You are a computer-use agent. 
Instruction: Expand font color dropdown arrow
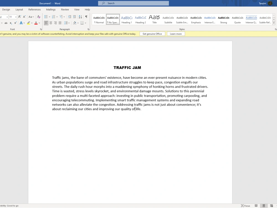(39, 23)
